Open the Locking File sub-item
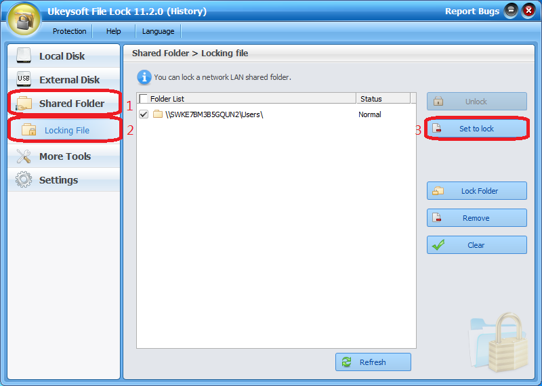Image resolution: width=542 pixels, height=386 pixels. pos(64,130)
